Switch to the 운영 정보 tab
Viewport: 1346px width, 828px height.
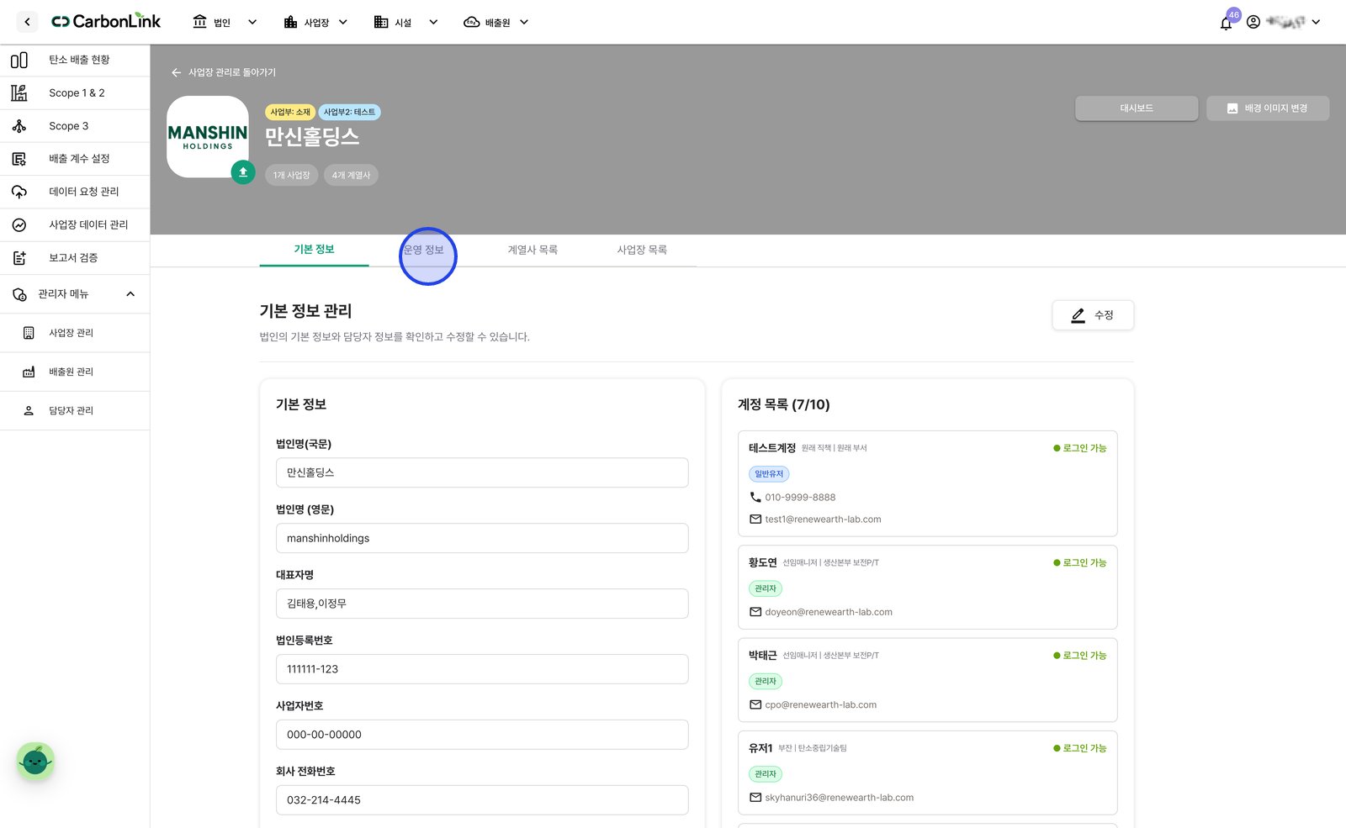pos(423,250)
